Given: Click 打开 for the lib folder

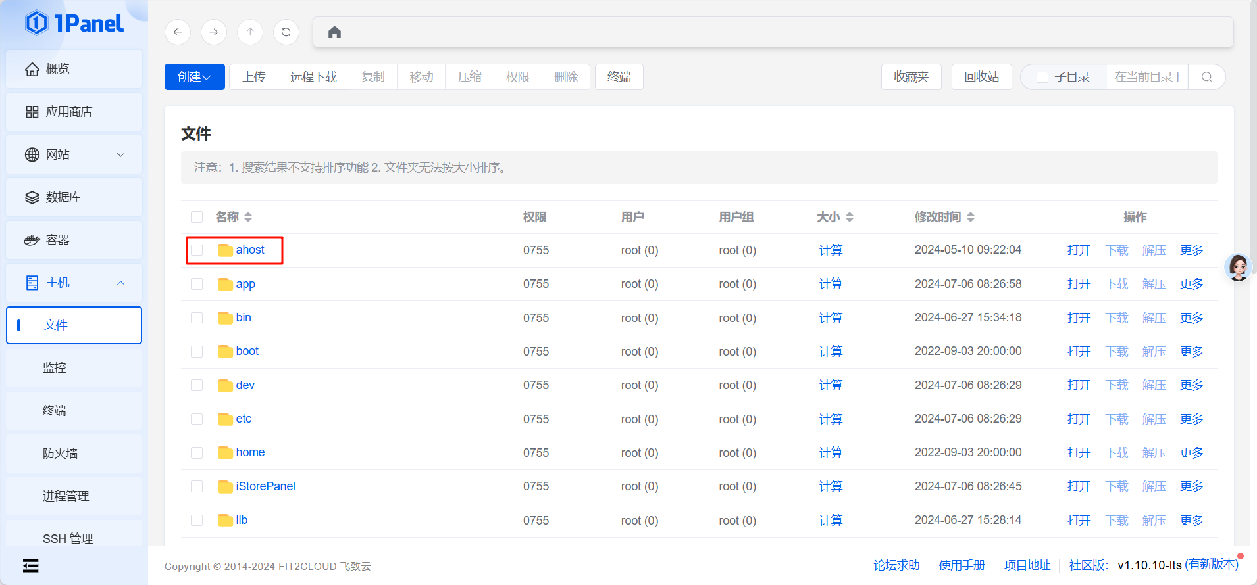Looking at the screenshot, I should 1079,521.
